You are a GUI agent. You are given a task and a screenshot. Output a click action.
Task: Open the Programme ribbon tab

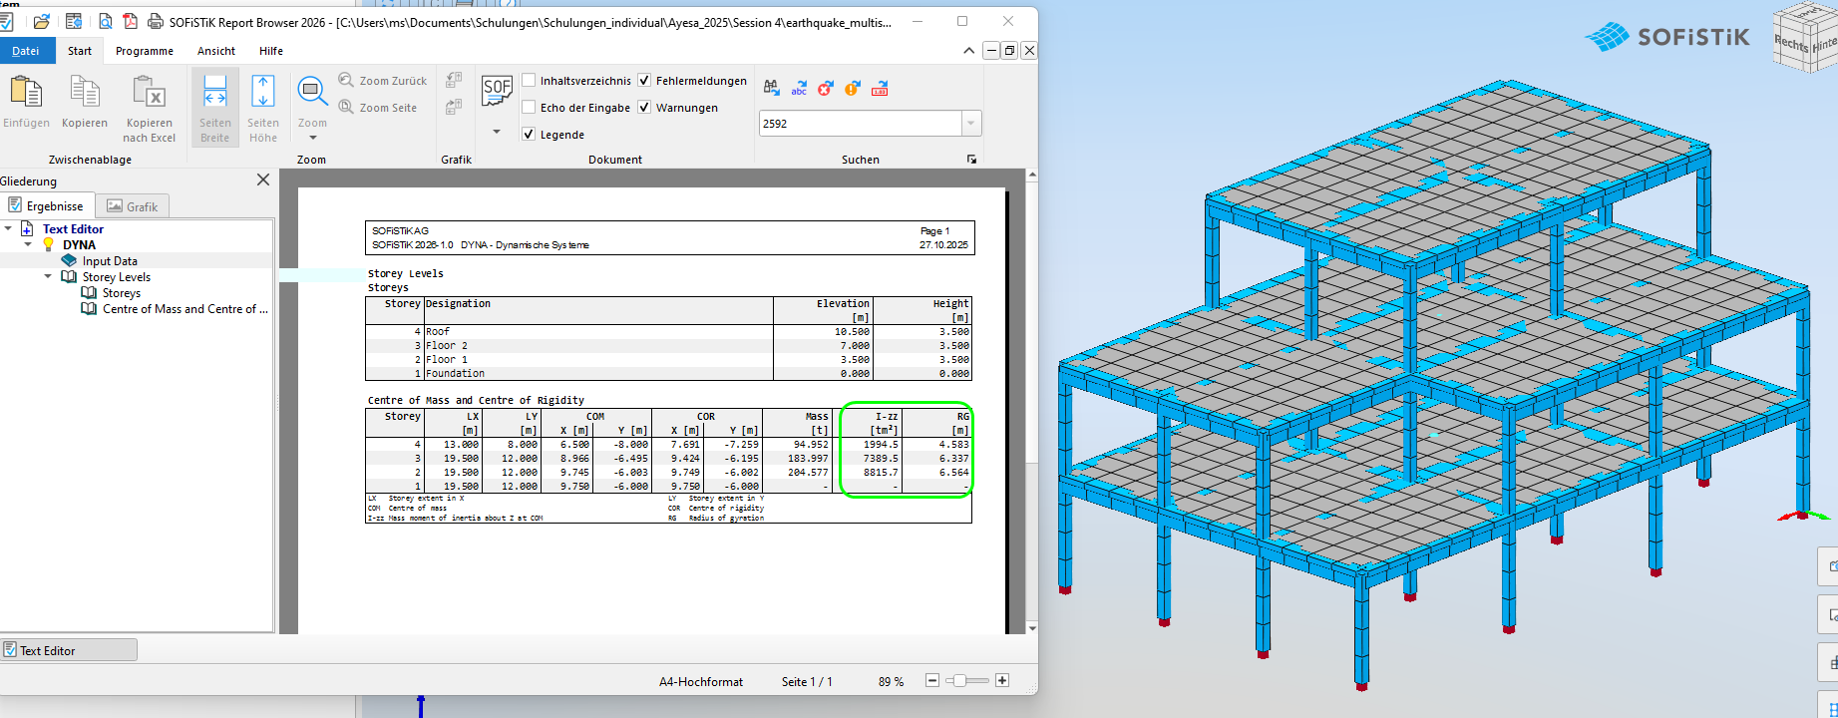point(145,51)
